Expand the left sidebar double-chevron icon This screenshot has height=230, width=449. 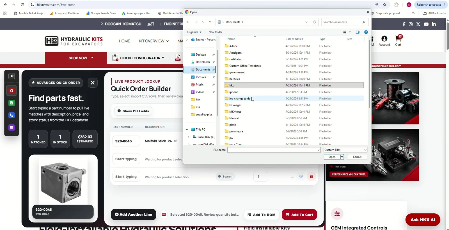[12, 76]
